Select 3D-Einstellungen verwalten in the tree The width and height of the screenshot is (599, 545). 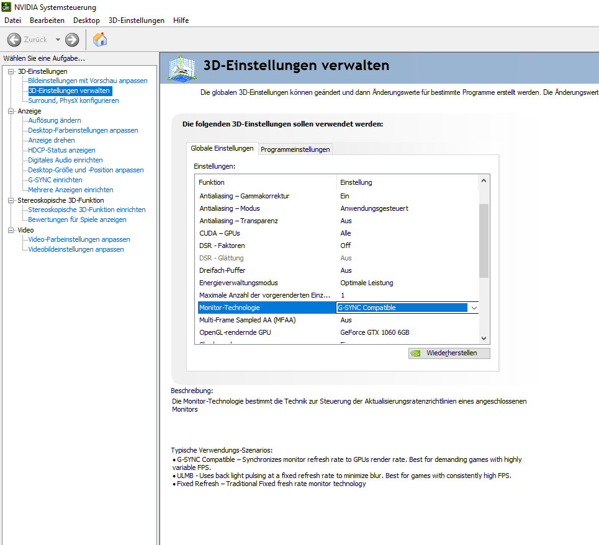click(x=70, y=91)
